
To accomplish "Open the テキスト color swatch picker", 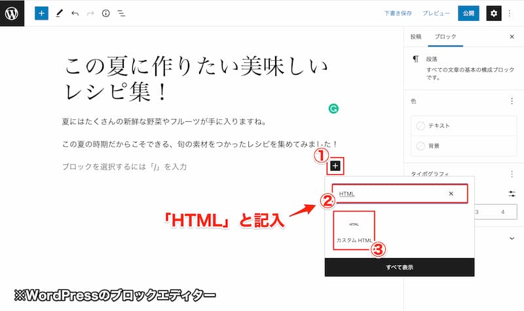I will [x=464, y=126].
